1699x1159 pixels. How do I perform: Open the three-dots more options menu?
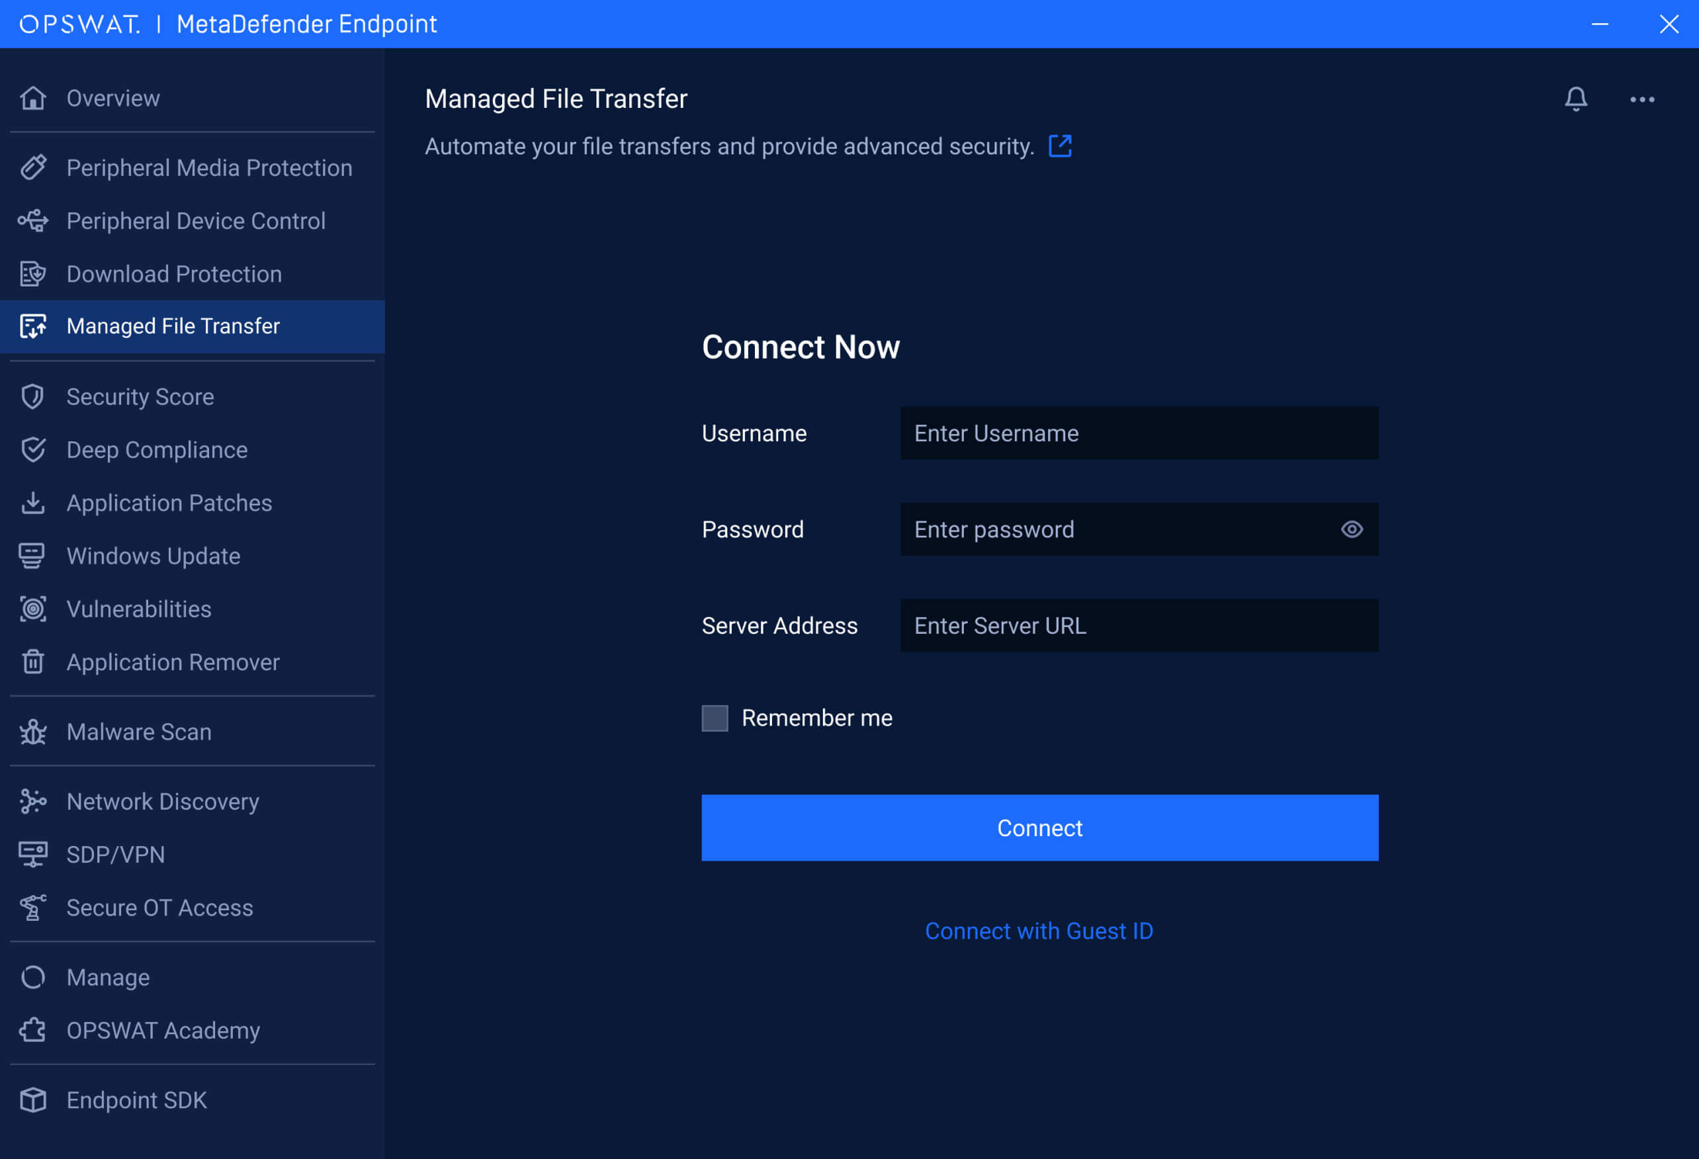tap(1642, 99)
